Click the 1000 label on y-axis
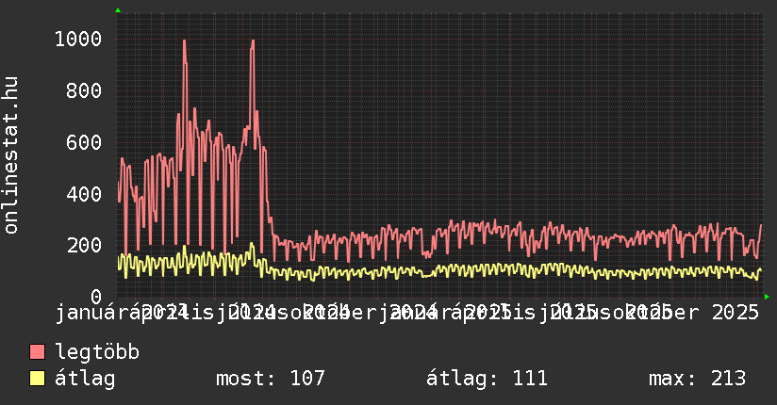777x405 pixels. [x=78, y=40]
